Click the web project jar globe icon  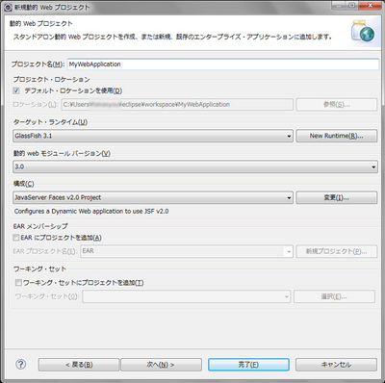[x=363, y=31]
